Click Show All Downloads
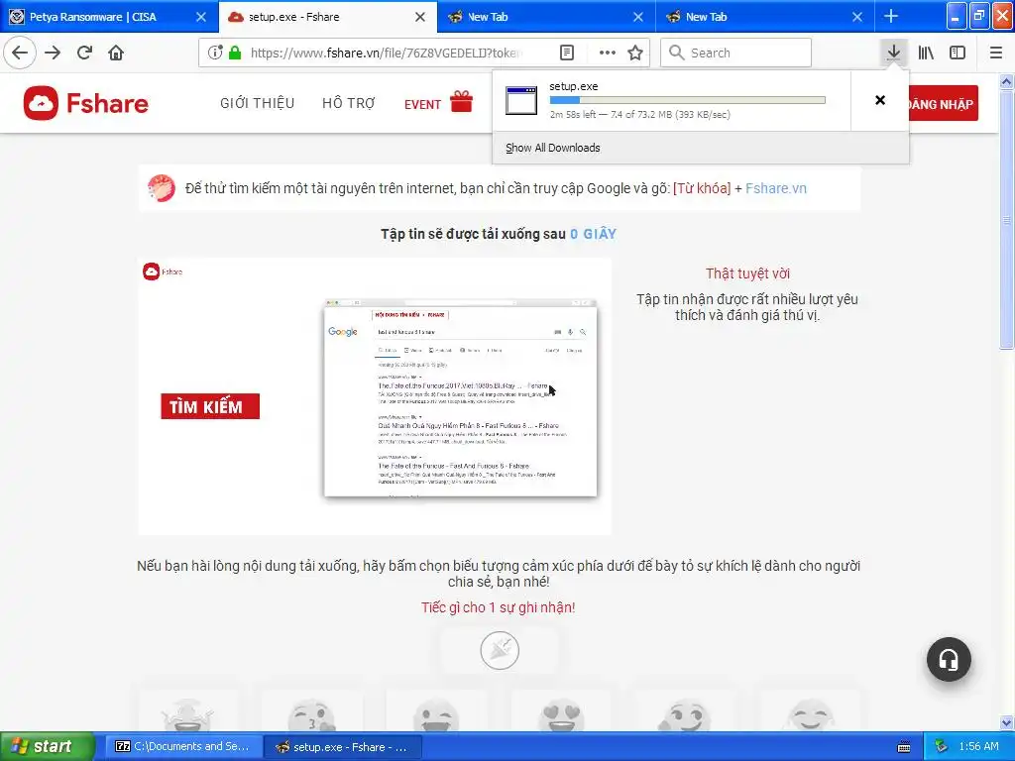 (x=552, y=148)
